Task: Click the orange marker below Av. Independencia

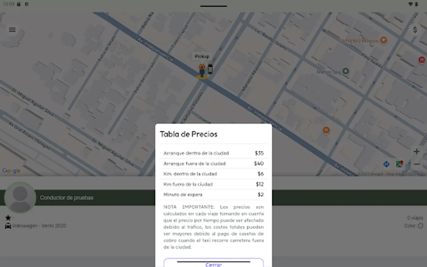Action: (x=326, y=130)
